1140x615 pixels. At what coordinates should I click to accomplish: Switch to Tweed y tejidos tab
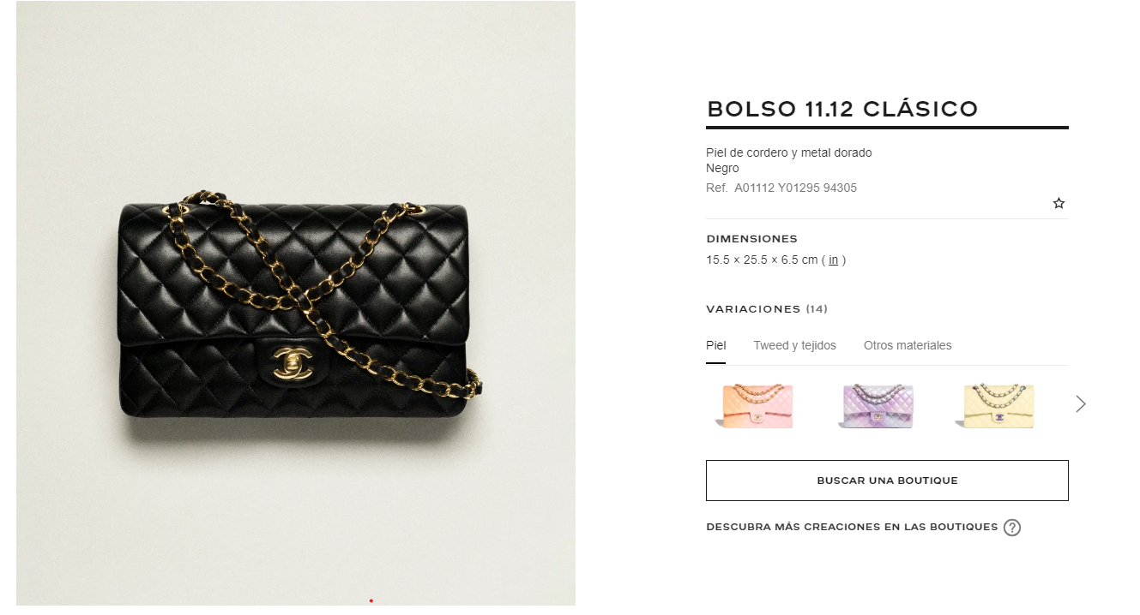point(794,345)
